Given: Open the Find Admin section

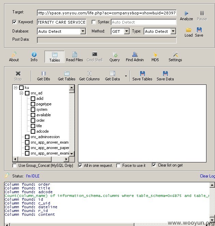Looking at the screenshot, I should [135, 57].
